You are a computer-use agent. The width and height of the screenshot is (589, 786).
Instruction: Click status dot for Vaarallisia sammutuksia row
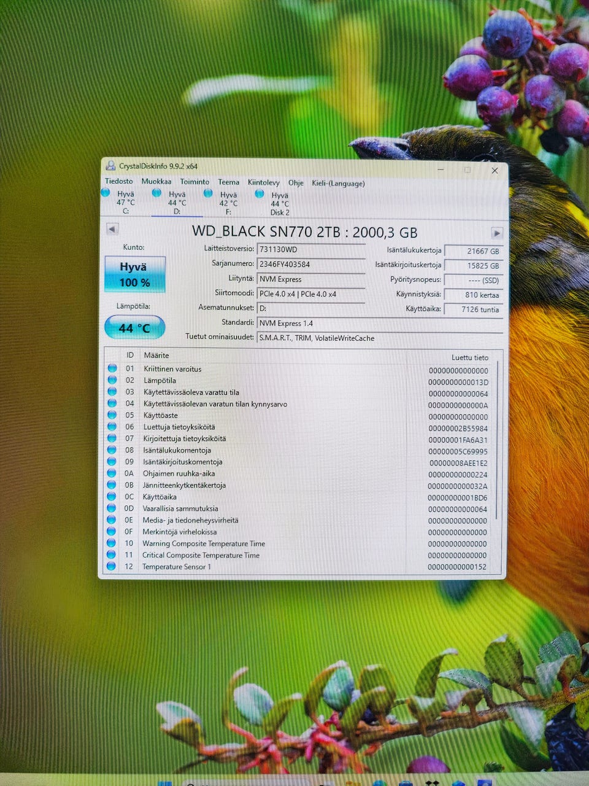[111, 508]
